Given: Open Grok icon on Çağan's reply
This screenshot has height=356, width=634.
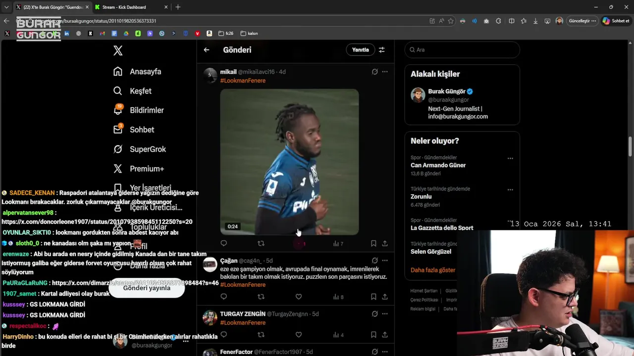Looking at the screenshot, I should coord(375,261).
